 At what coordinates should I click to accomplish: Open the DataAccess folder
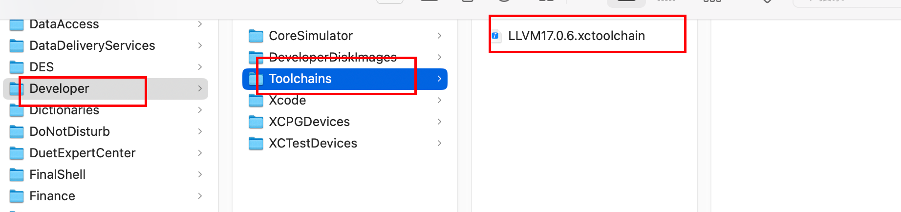pyautogui.click(x=106, y=24)
